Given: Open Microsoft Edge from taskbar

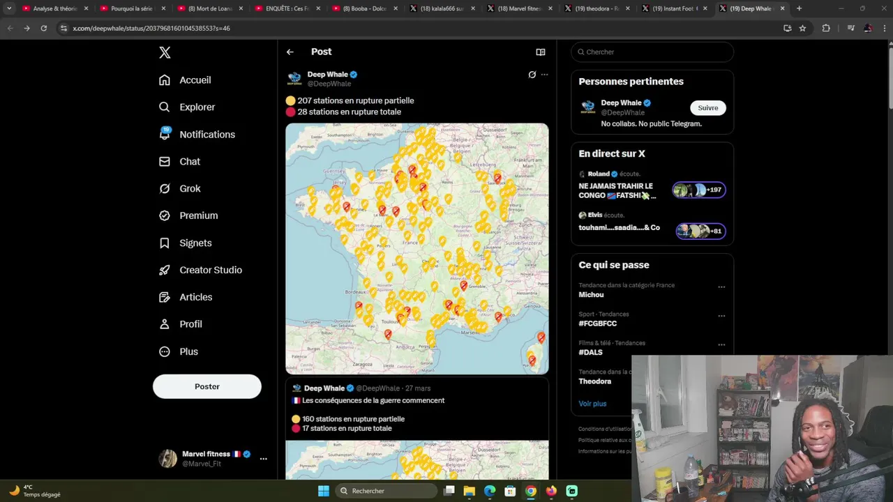Looking at the screenshot, I should tap(490, 491).
